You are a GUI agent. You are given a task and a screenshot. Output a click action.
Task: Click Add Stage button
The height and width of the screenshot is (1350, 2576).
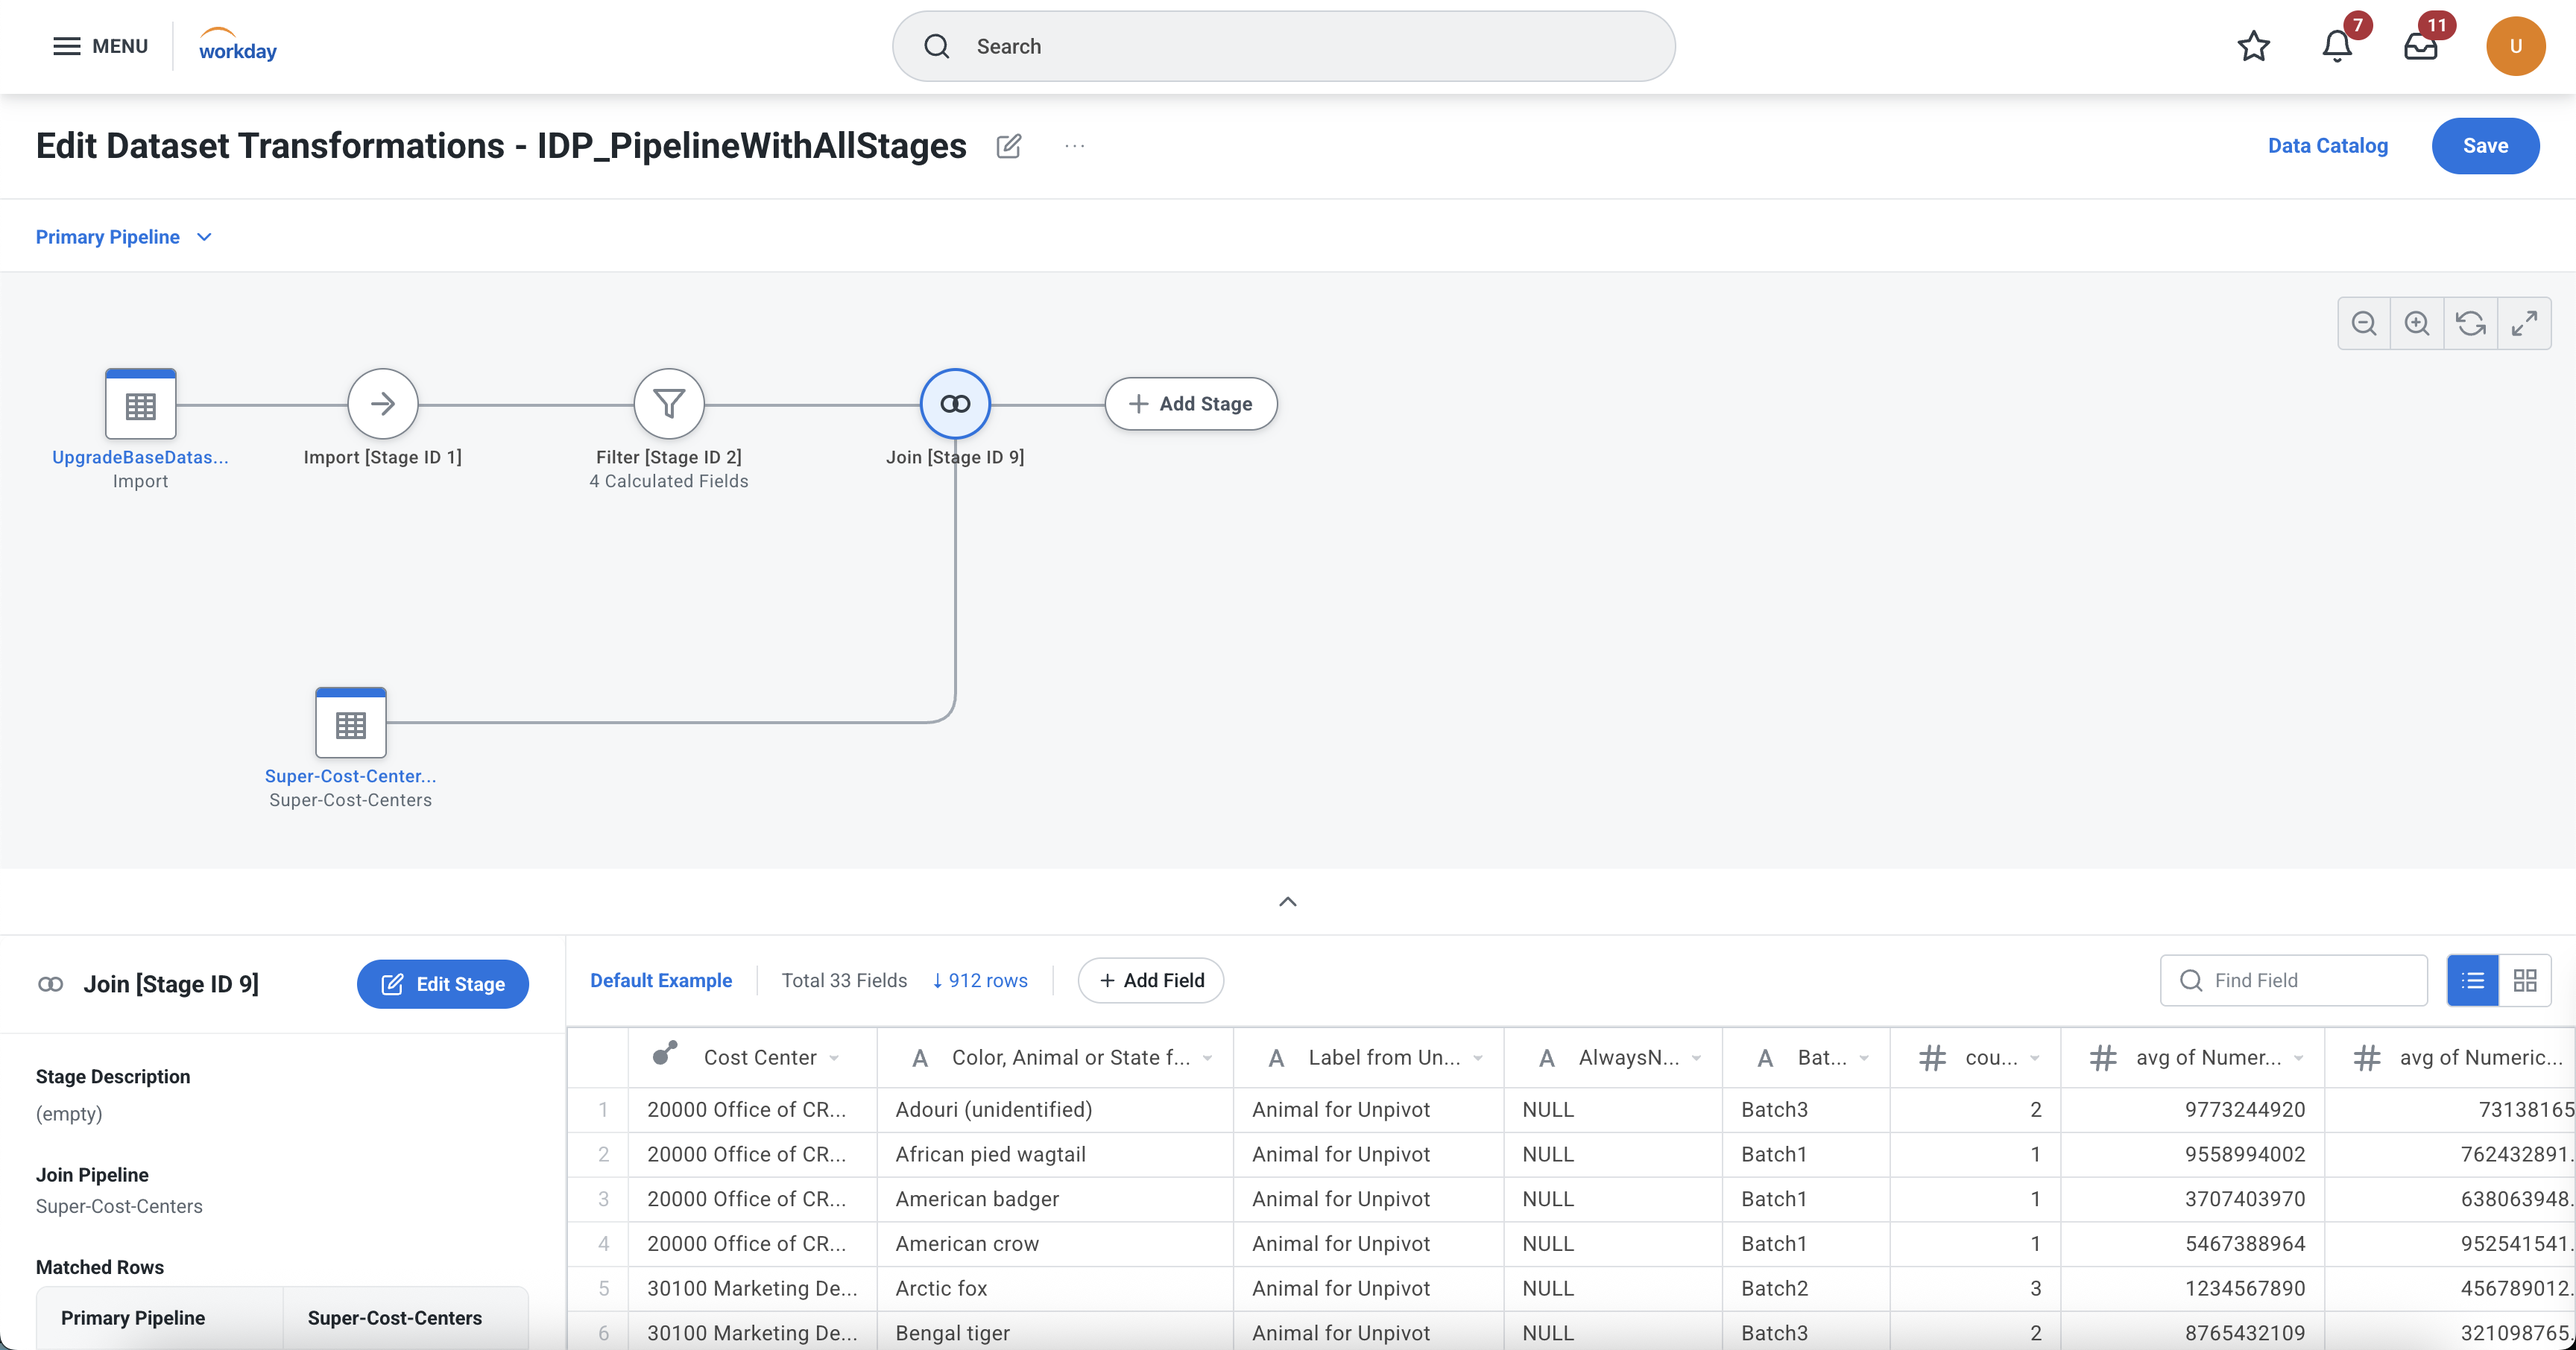1190,404
